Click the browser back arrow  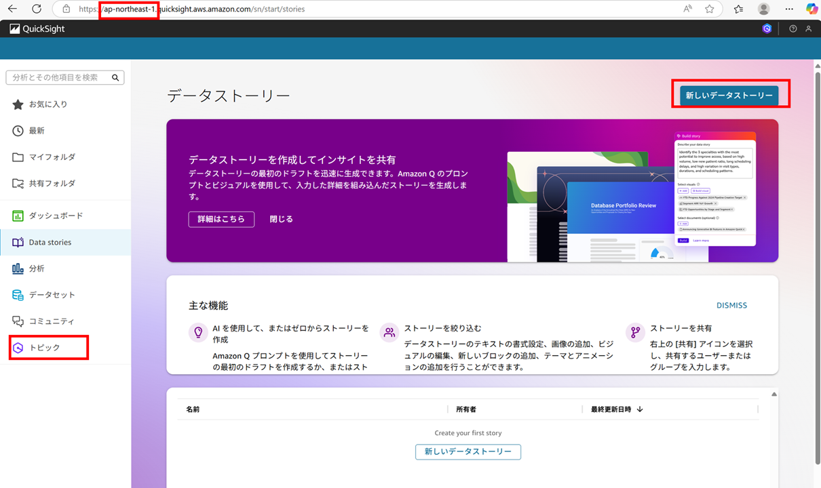[12, 9]
